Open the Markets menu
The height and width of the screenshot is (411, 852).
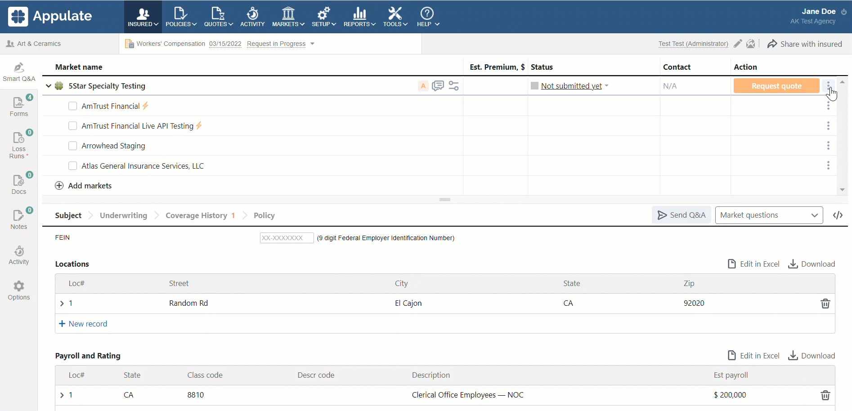tap(288, 17)
